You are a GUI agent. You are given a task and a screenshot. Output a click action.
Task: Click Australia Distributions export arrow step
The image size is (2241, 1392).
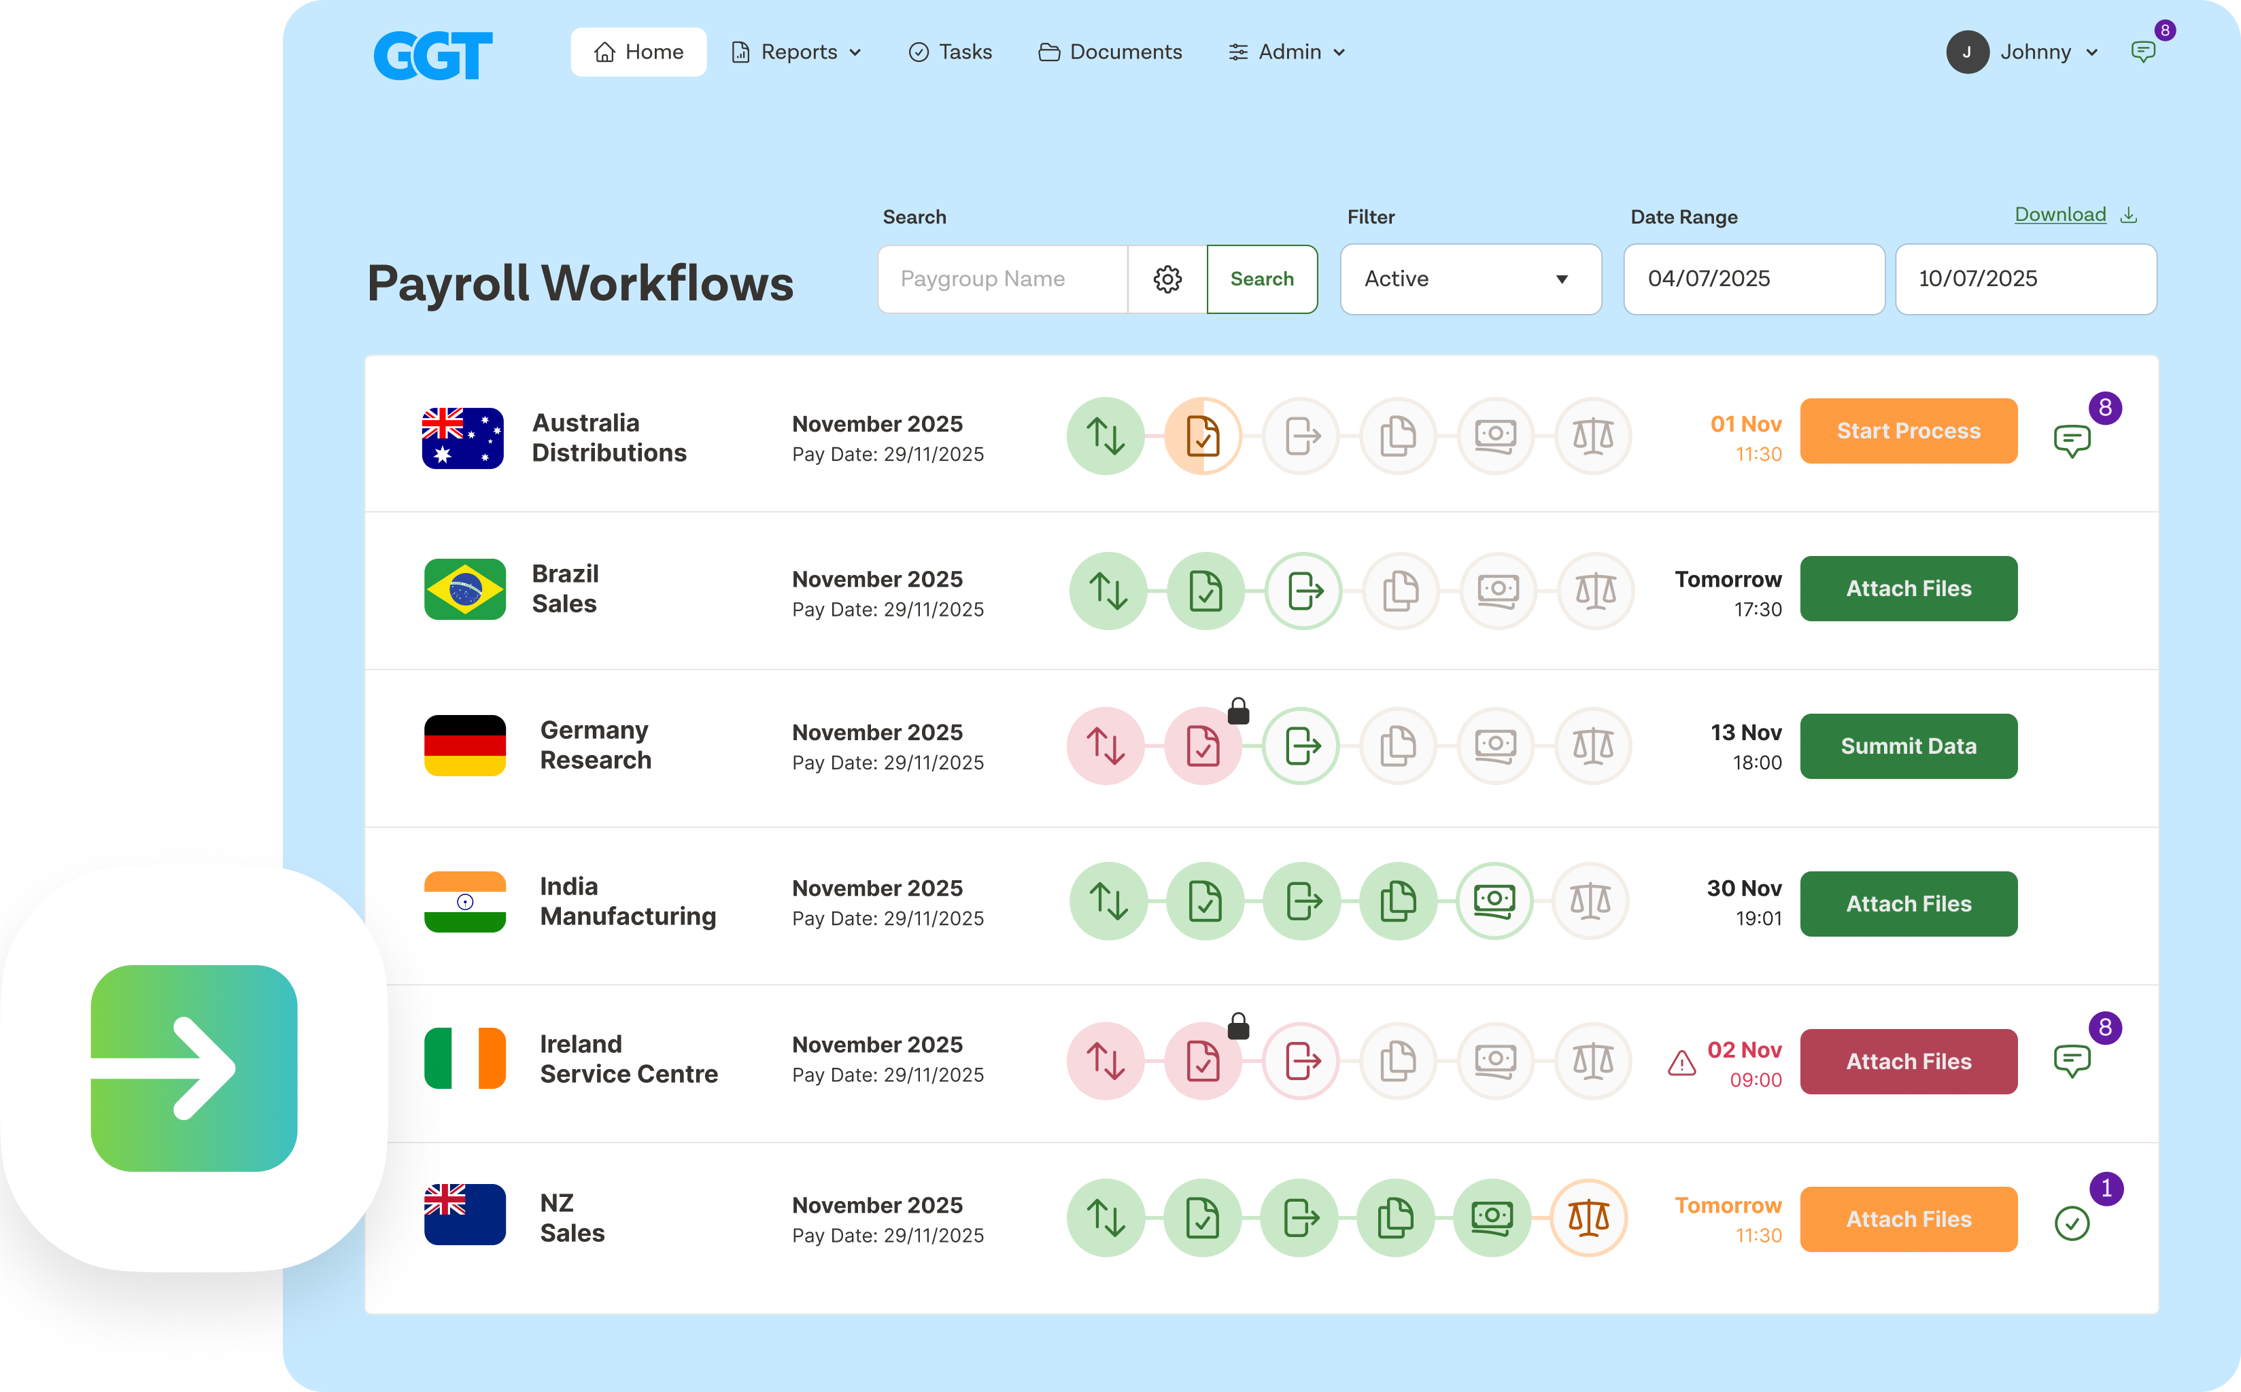point(1301,436)
